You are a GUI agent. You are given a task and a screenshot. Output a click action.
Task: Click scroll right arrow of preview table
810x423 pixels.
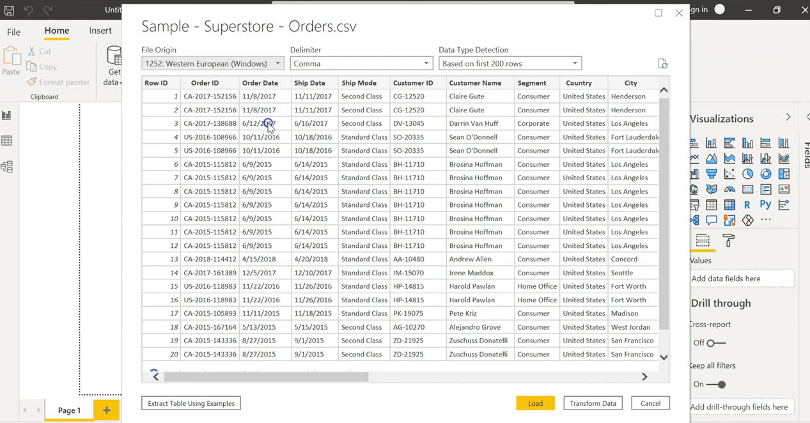point(644,377)
